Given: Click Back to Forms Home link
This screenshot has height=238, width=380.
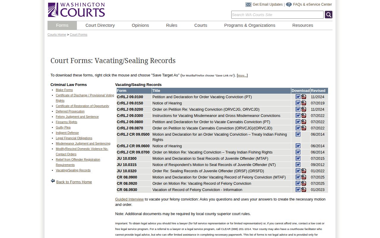Looking at the screenshot, I should pyautogui.click(x=74, y=182).
